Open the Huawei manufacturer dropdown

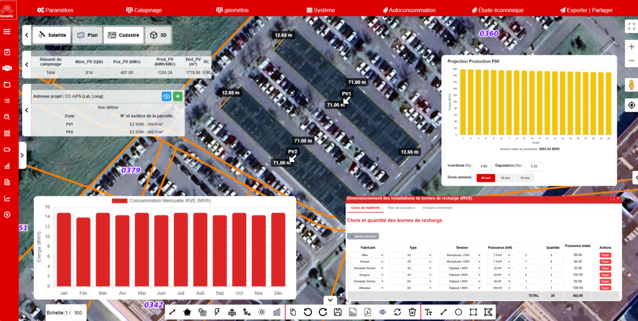[366, 262]
